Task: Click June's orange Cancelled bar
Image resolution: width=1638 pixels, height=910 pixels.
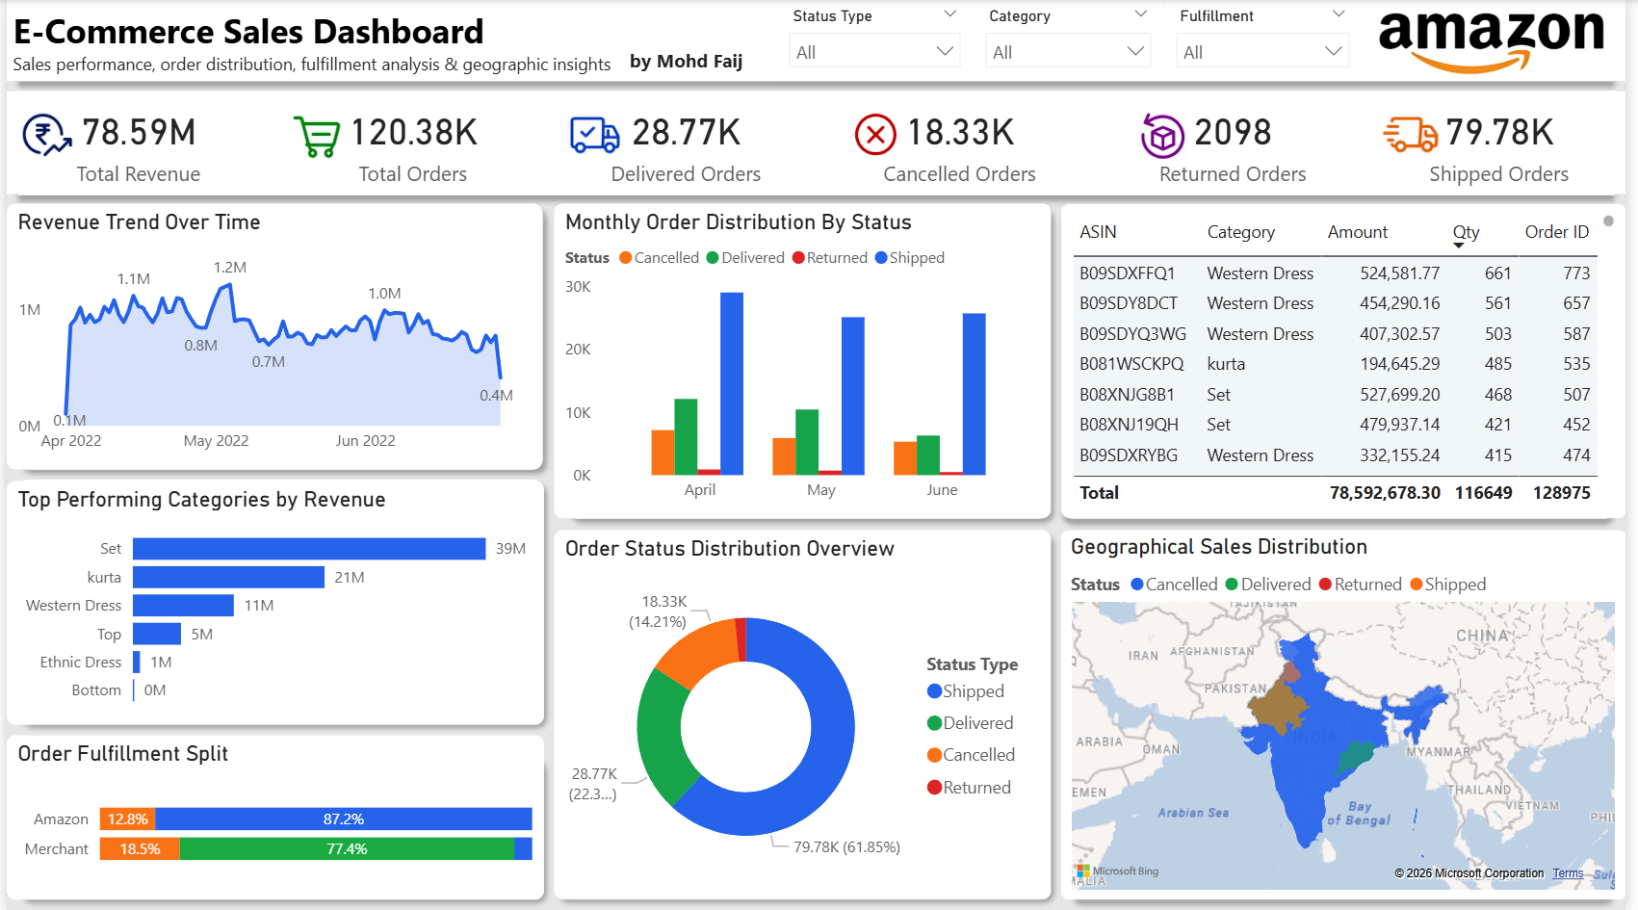Action: [x=905, y=458]
